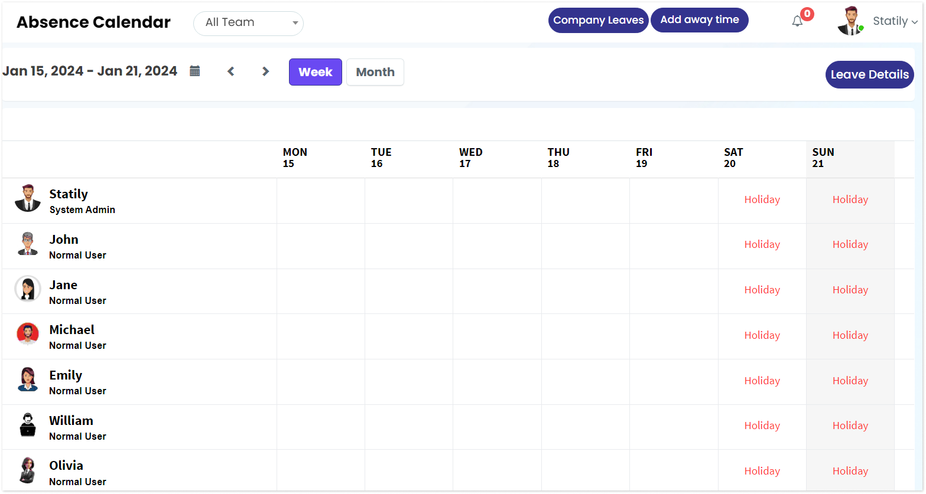The height and width of the screenshot is (494, 926).
Task: Expand the Statily user menu
Action: click(895, 21)
